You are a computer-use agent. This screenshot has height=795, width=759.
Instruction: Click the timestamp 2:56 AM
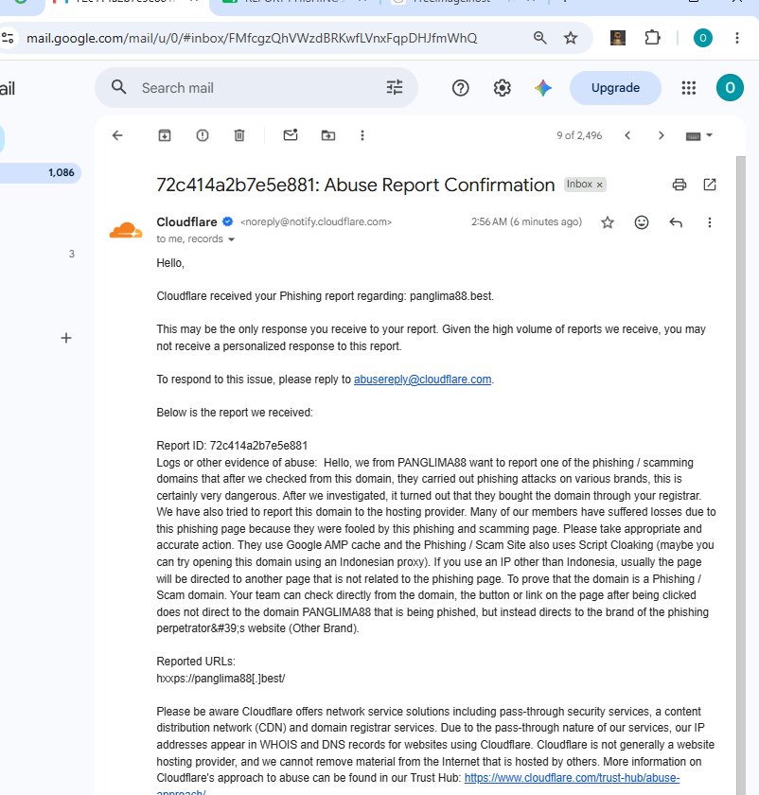click(x=488, y=222)
